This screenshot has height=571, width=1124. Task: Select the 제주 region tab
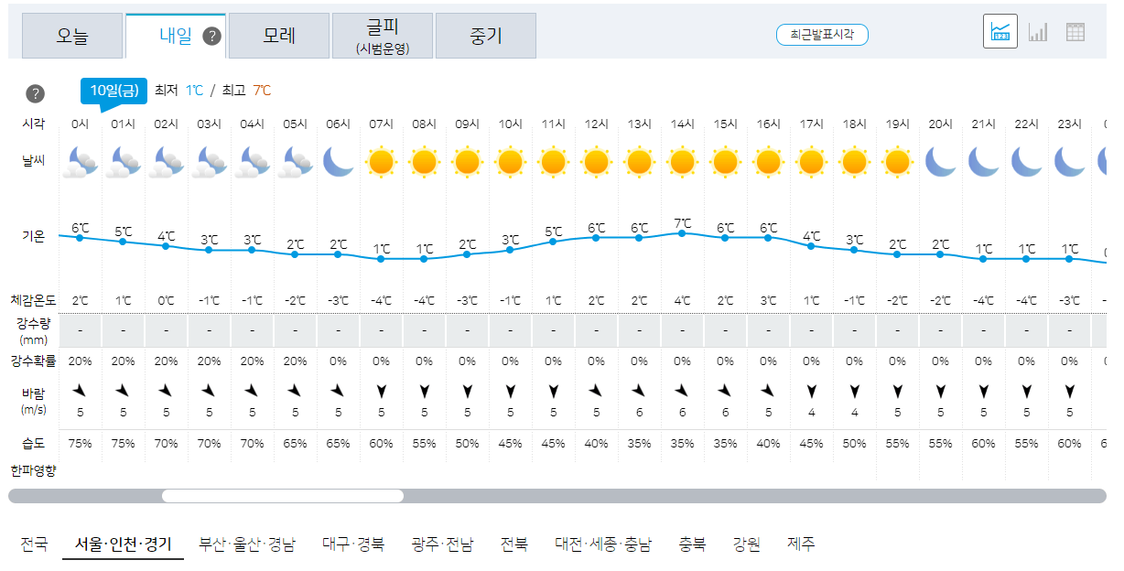(801, 543)
